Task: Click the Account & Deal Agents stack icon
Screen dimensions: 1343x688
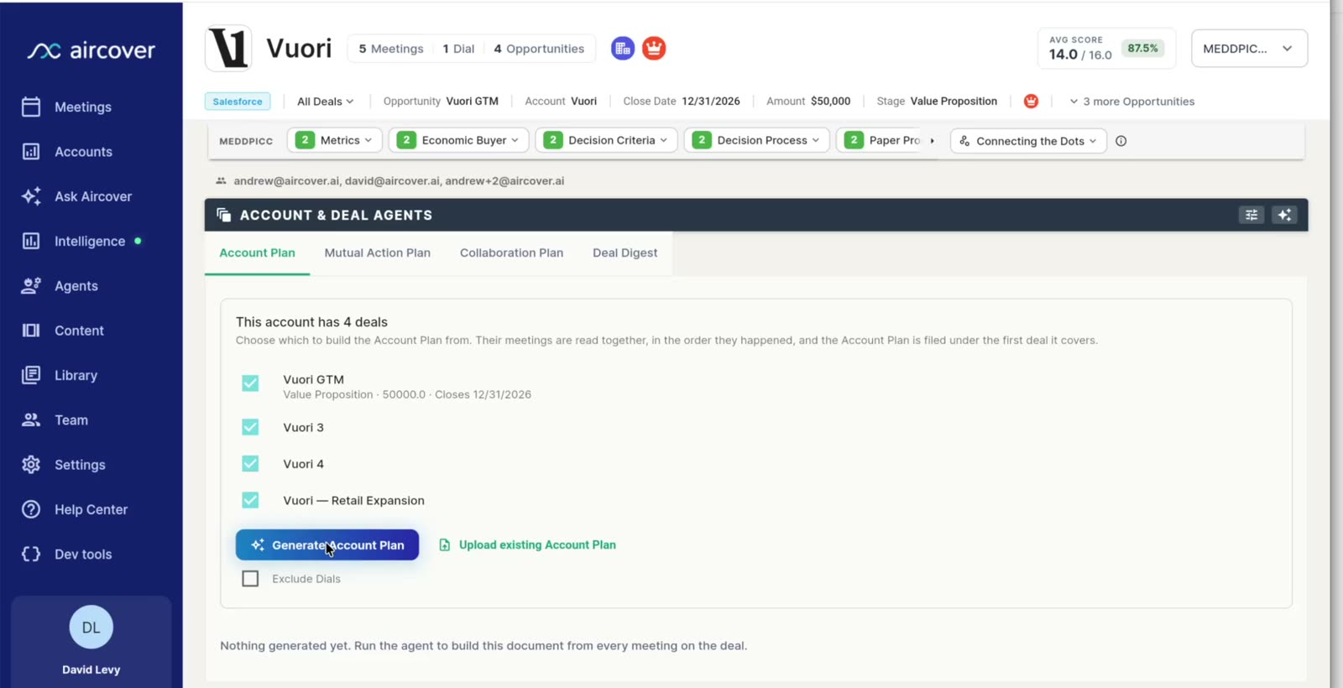Action: 224,215
